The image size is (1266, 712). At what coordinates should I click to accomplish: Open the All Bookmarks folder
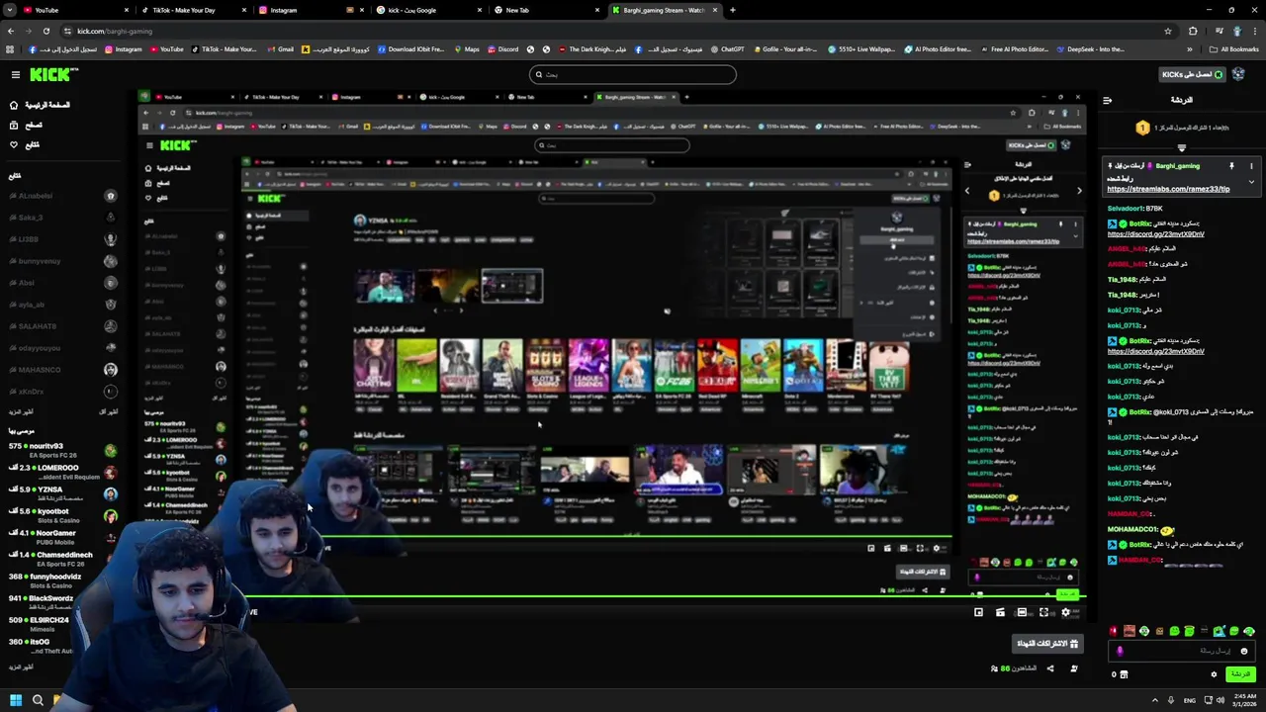(x=1233, y=48)
